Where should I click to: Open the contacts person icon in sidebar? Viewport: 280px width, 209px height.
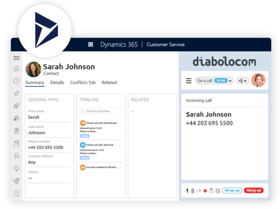tap(17, 156)
